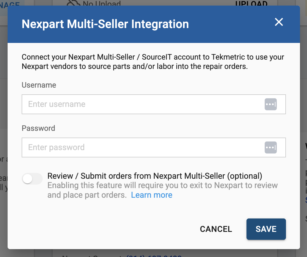The width and height of the screenshot is (307, 257).
Task: Click the Username input field
Action: click(x=154, y=104)
